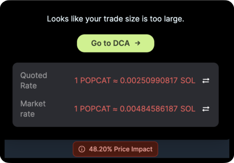Click the arrow icon inside Go to DCA
Image resolution: width=234 pixels, height=163 pixels.
click(137, 43)
